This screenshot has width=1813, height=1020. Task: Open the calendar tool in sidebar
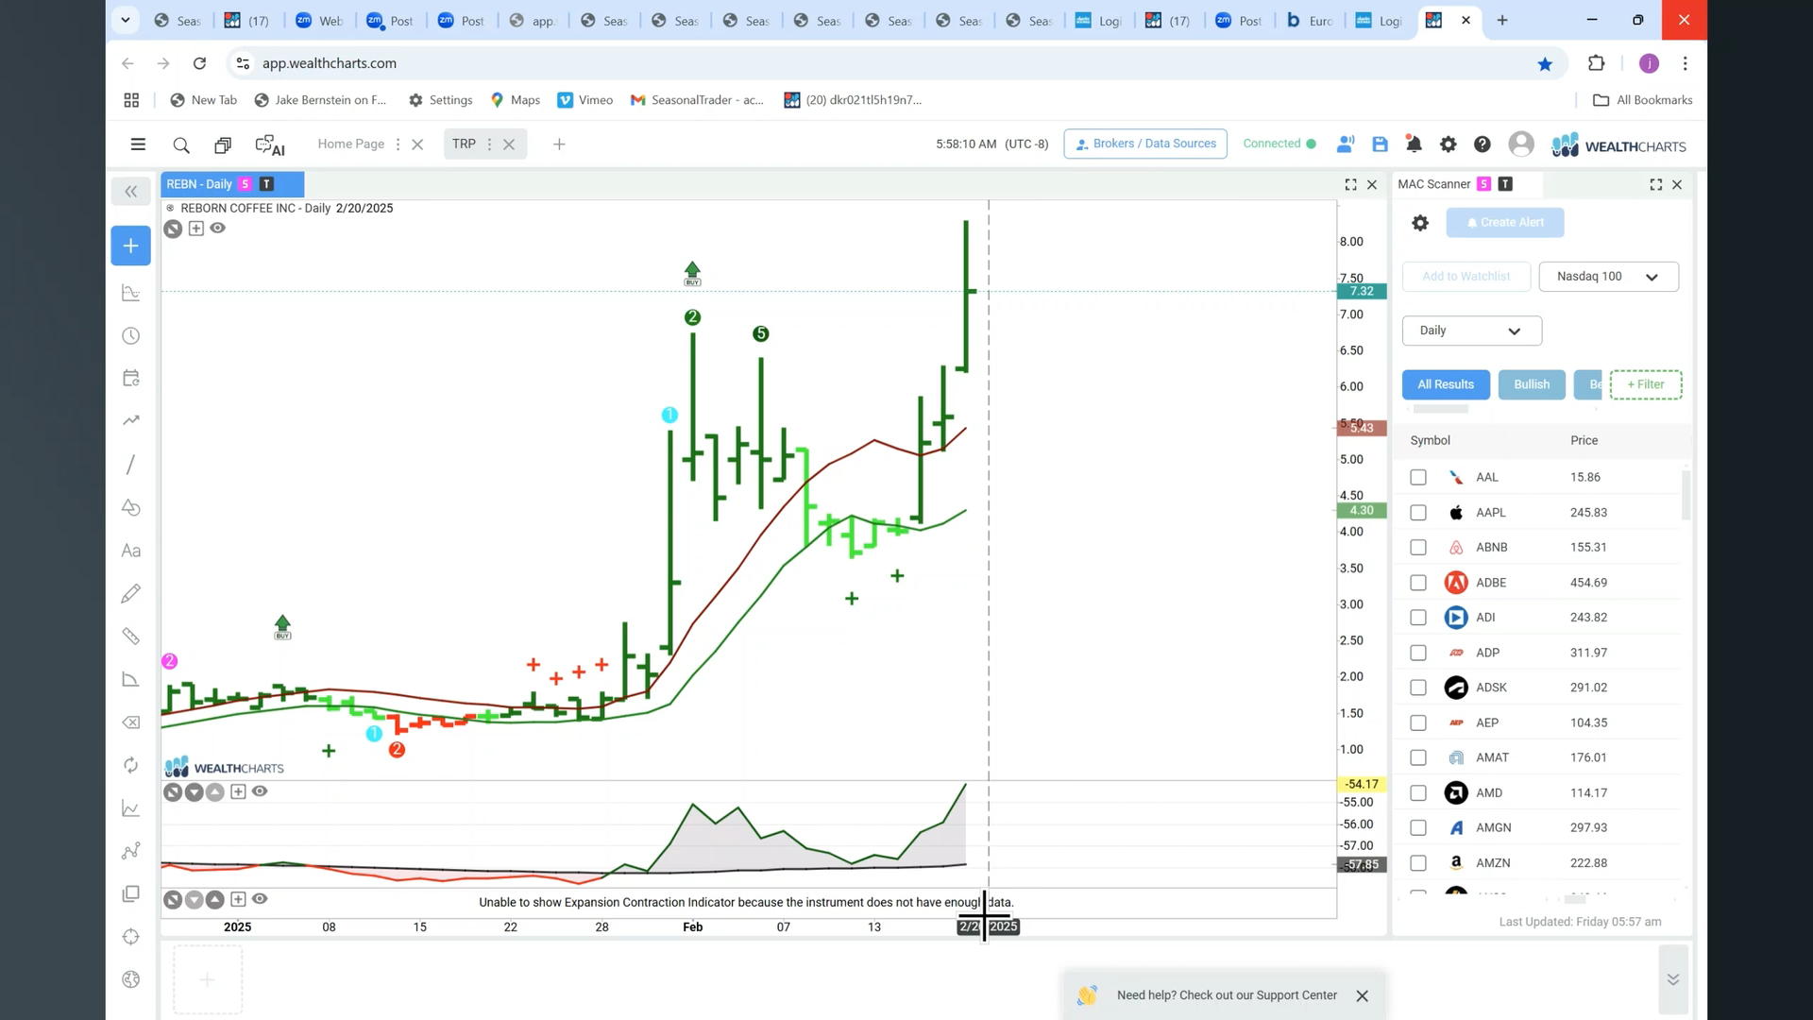click(131, 378)
